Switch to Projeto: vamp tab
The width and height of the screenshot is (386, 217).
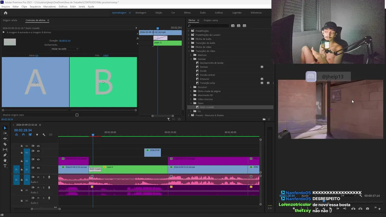point(211,20)
